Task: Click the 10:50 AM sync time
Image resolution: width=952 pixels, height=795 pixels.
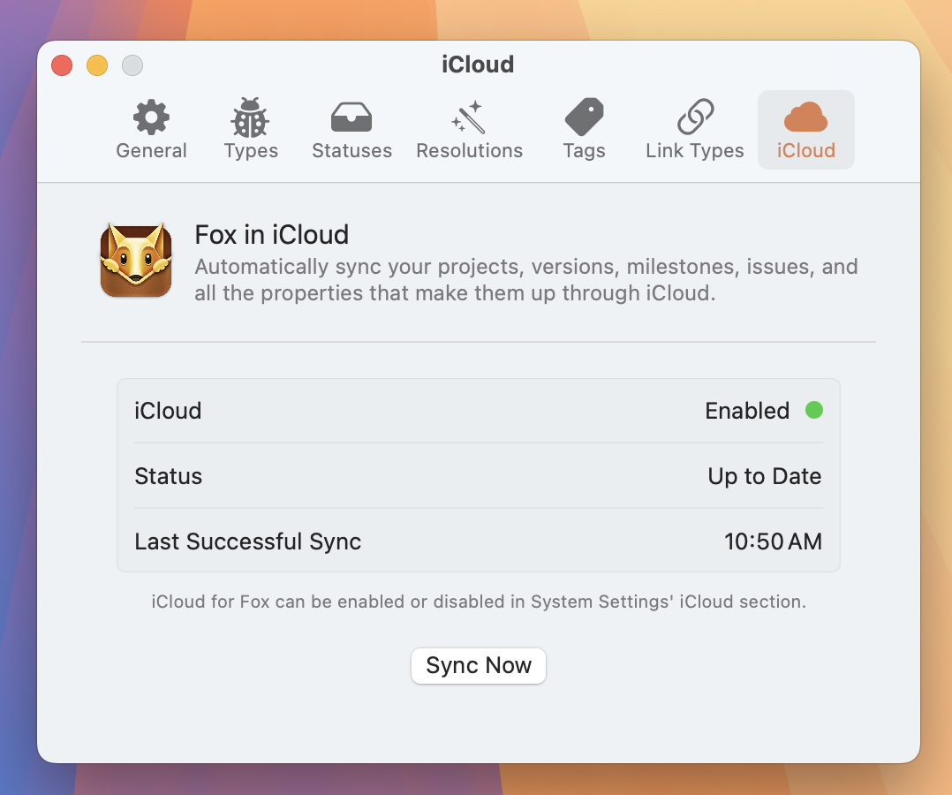Action: pos(773,541)
